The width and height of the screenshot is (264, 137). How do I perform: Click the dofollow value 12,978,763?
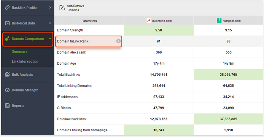coord(159,119)
